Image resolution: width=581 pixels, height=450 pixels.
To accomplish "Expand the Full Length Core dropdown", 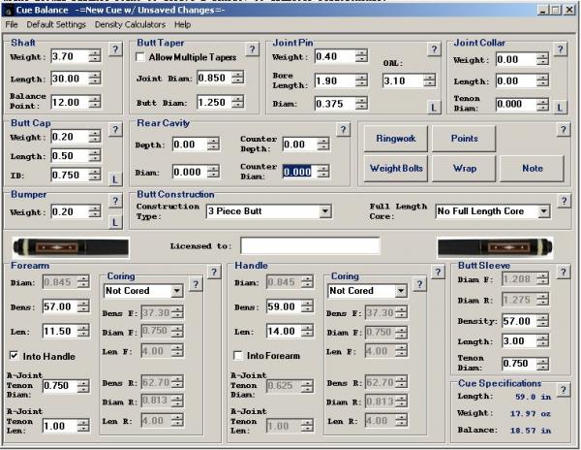I will pos(541,210).
